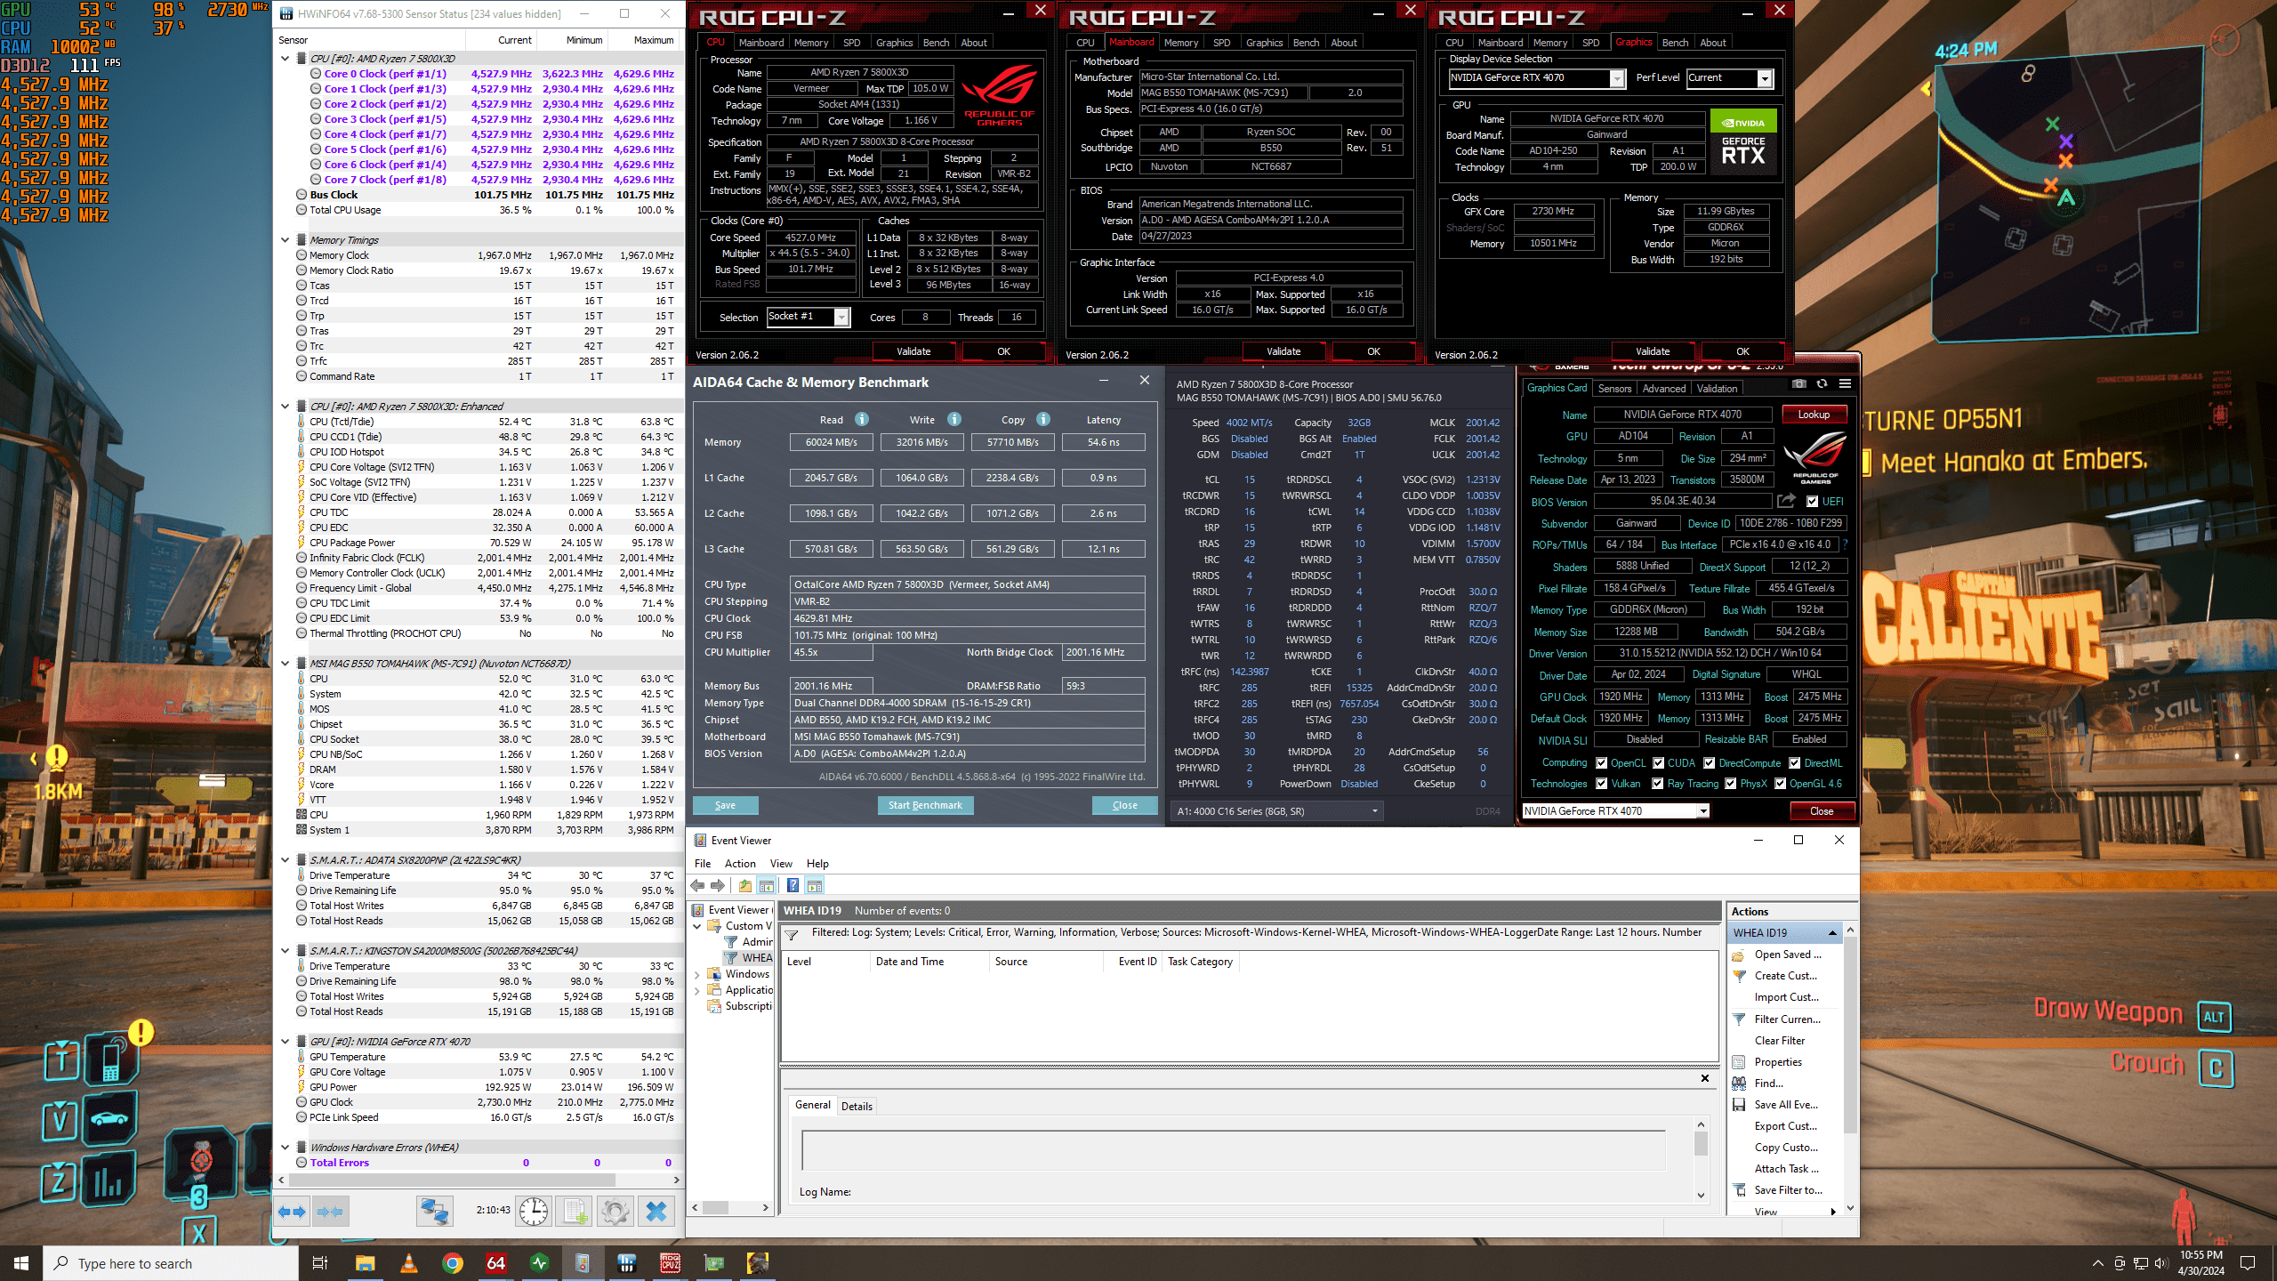Toggle Event Viewer action pane toolbar icon
The height and width of the screenshot is (1281, 2277).
tap(815, 885)
